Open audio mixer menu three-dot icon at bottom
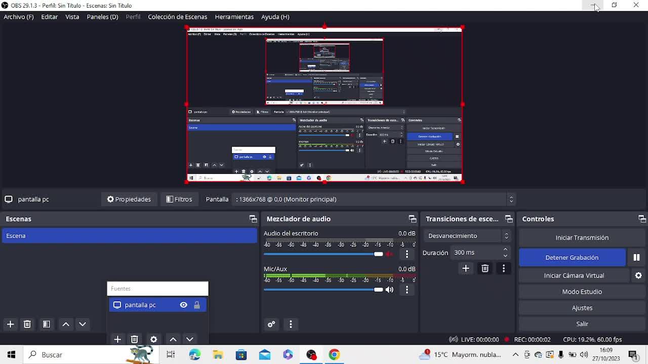 point(291,324)
